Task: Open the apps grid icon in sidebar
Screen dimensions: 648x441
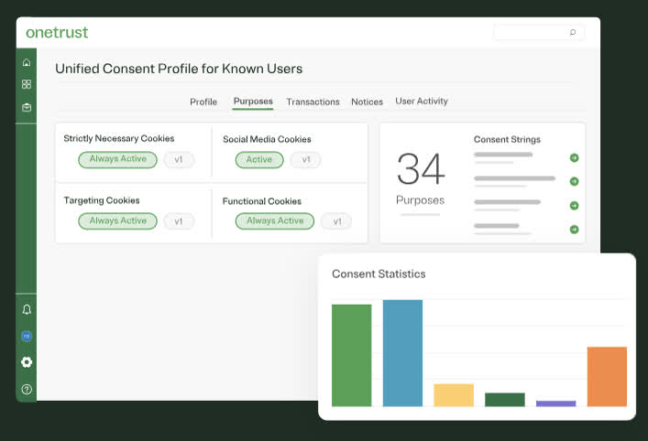Action: pyautogui.click(x=27, y=84)
